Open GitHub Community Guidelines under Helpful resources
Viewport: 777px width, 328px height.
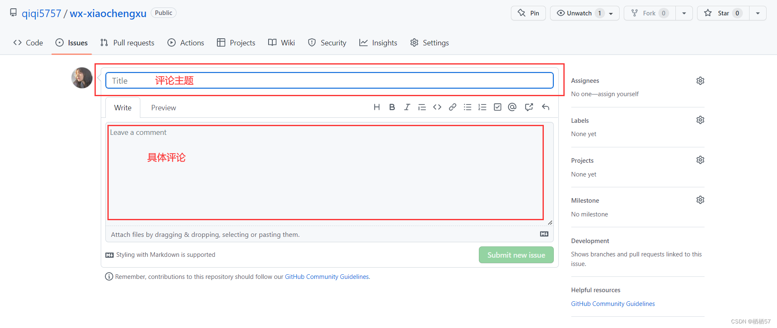[613, 303]
